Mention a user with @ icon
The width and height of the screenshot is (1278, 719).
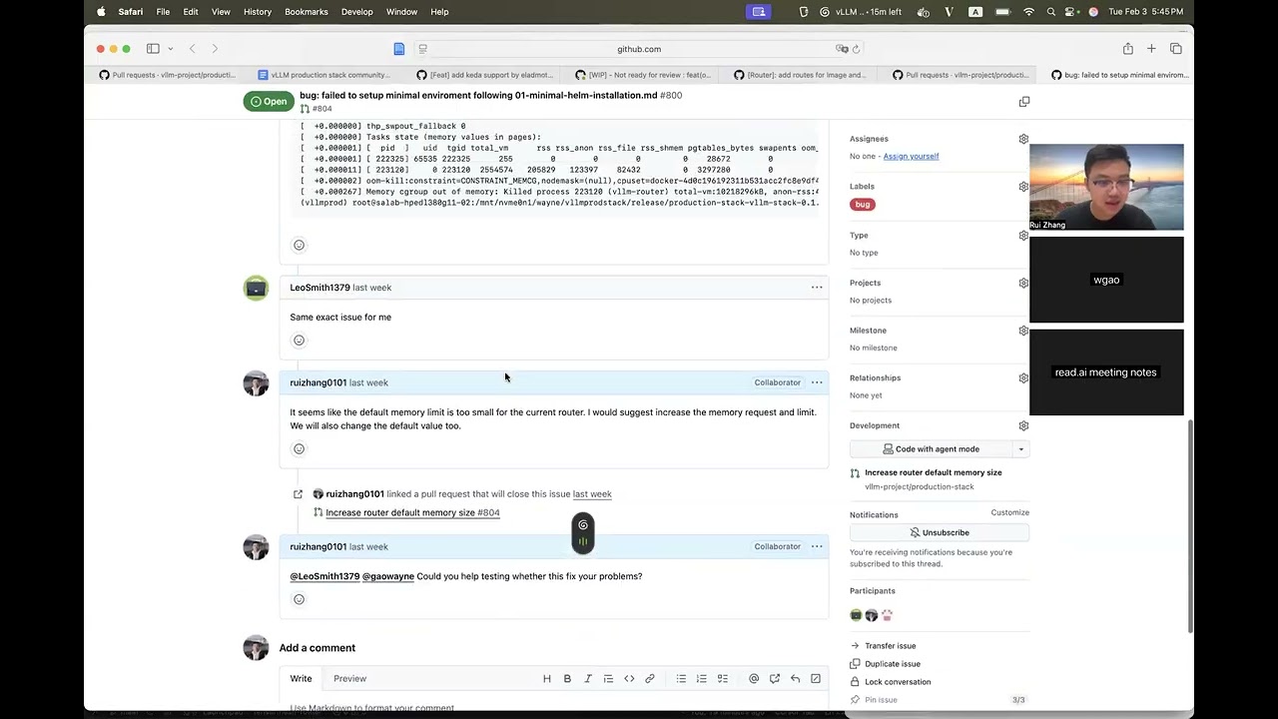[x=754, y=679]
